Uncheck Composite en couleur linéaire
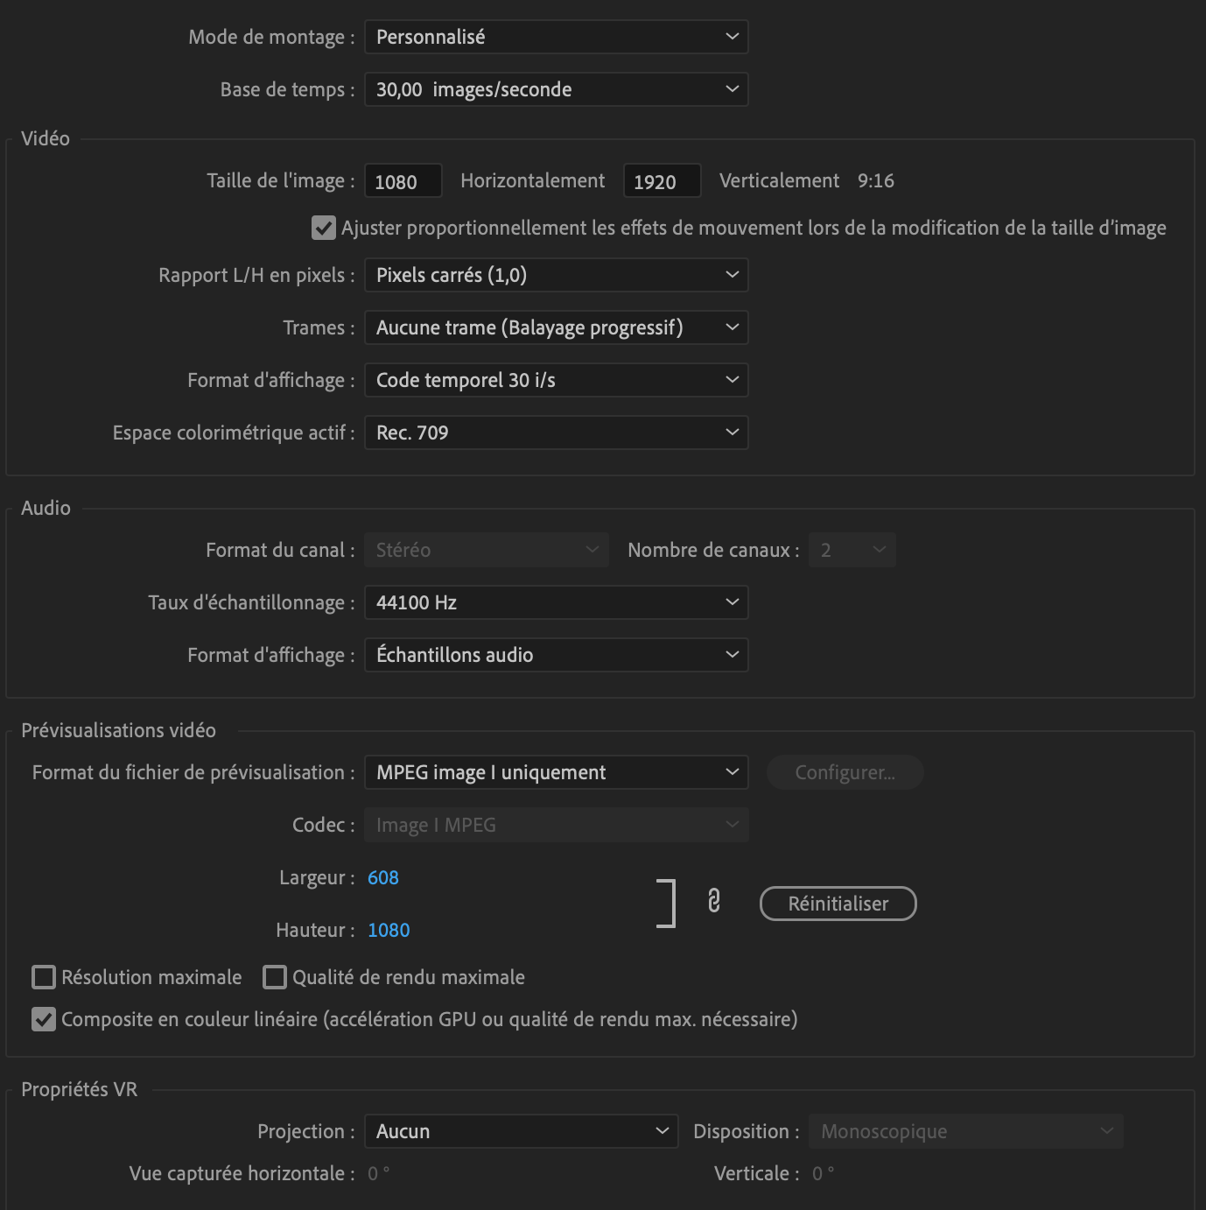1206x1210 pixels. pyautogui.click(x=43, y=1019)
